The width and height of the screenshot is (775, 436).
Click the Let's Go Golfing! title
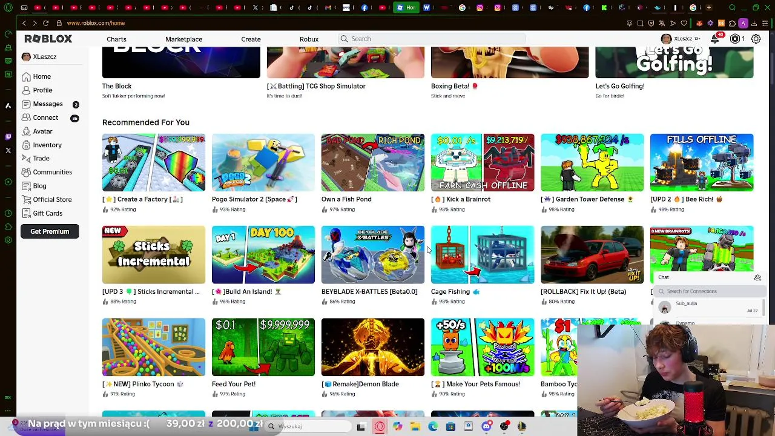[x=619, y=86]
